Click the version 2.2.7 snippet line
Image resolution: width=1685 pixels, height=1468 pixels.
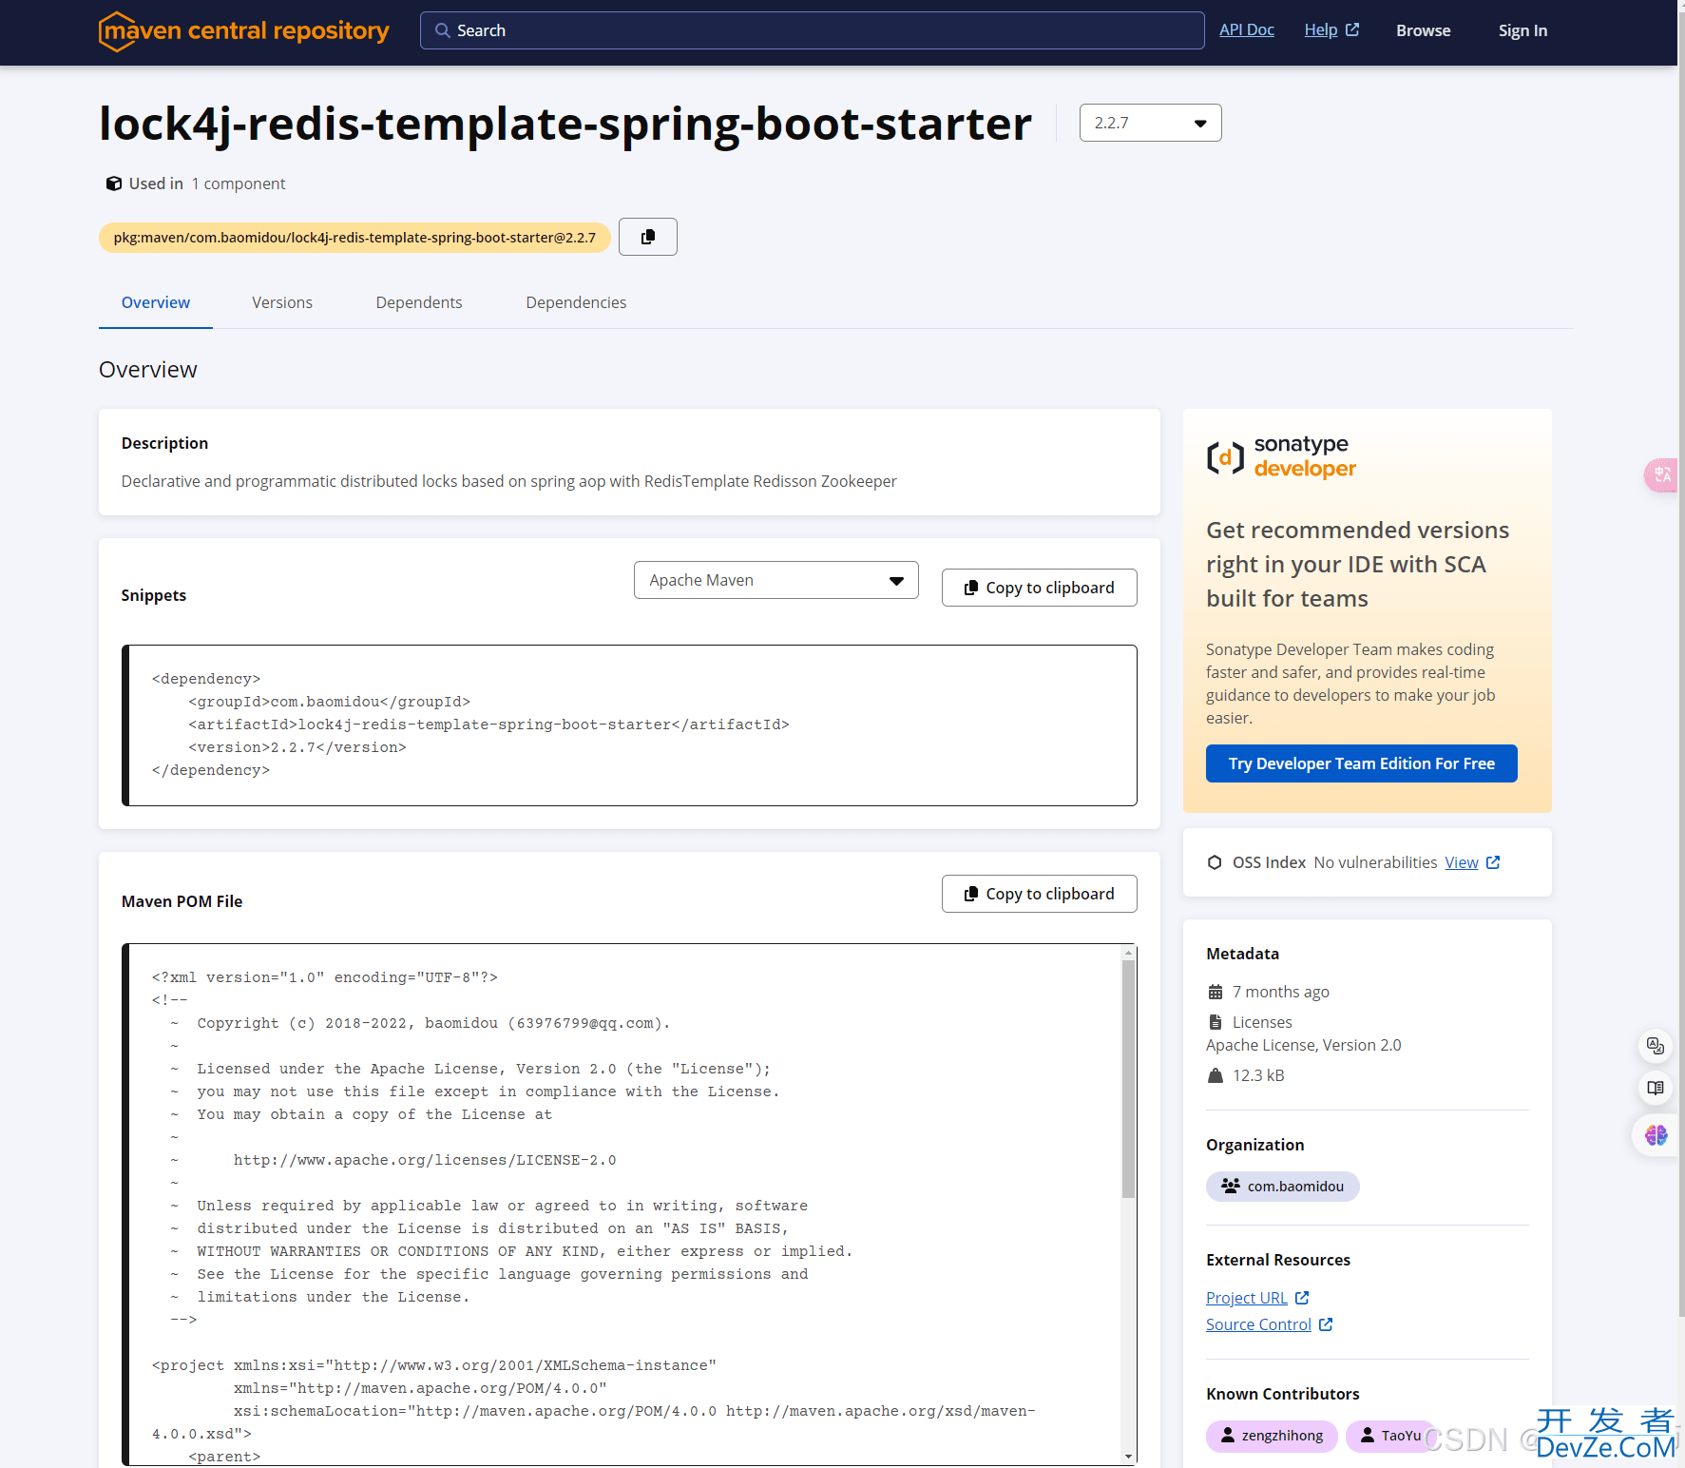pyautogui.click(x=297, y=747)
